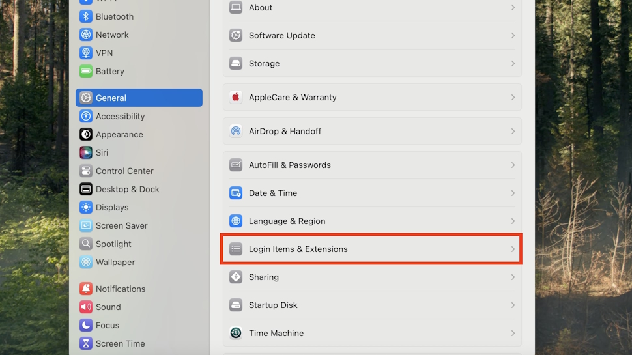632x355 pixels.
Task: Select Bluetooth label in sidebar
Action: [115, 16]
